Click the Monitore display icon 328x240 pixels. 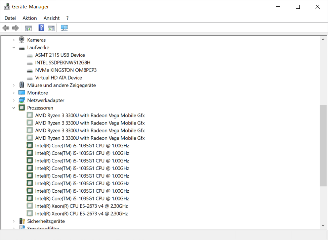pyautogui.click(x=22, y=93)
